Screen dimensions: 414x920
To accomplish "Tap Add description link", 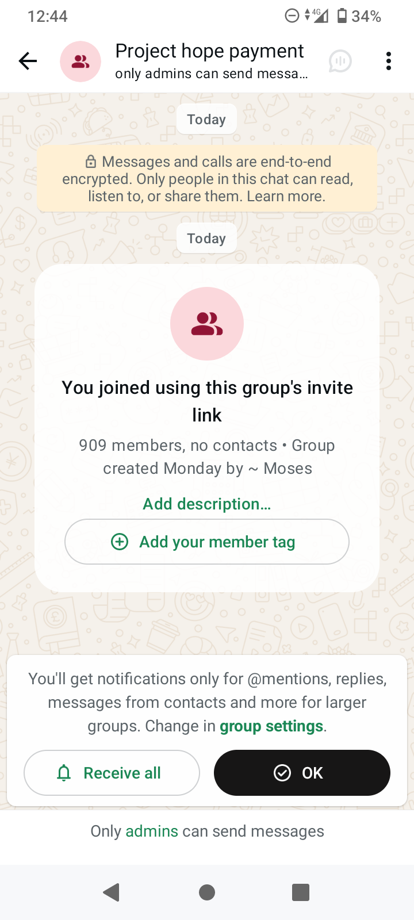I will coord(207,504).
